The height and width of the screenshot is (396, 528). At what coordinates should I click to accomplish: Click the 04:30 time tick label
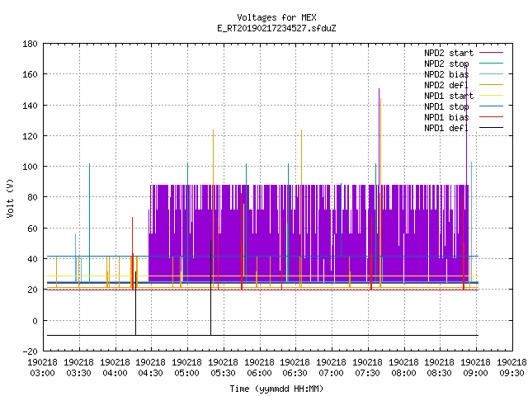pyautogui.click(x=150, y=373)
